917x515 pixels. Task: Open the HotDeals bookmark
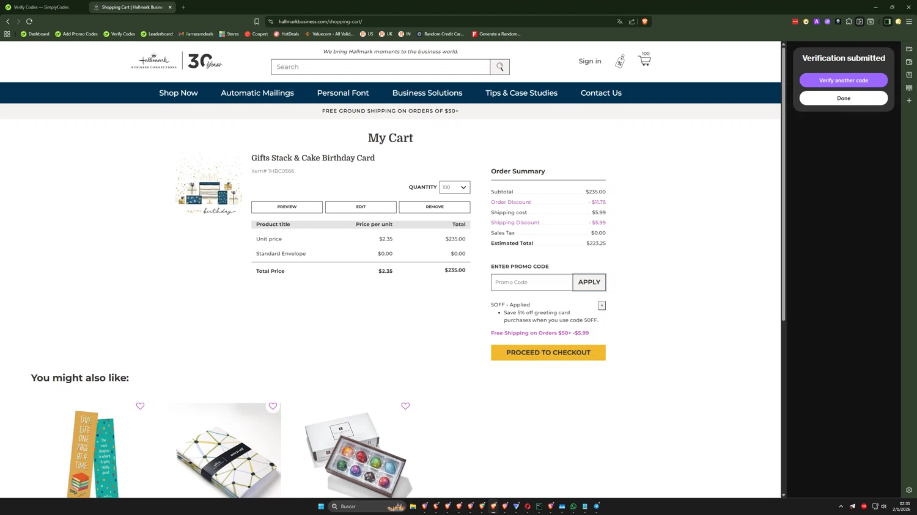286,34
